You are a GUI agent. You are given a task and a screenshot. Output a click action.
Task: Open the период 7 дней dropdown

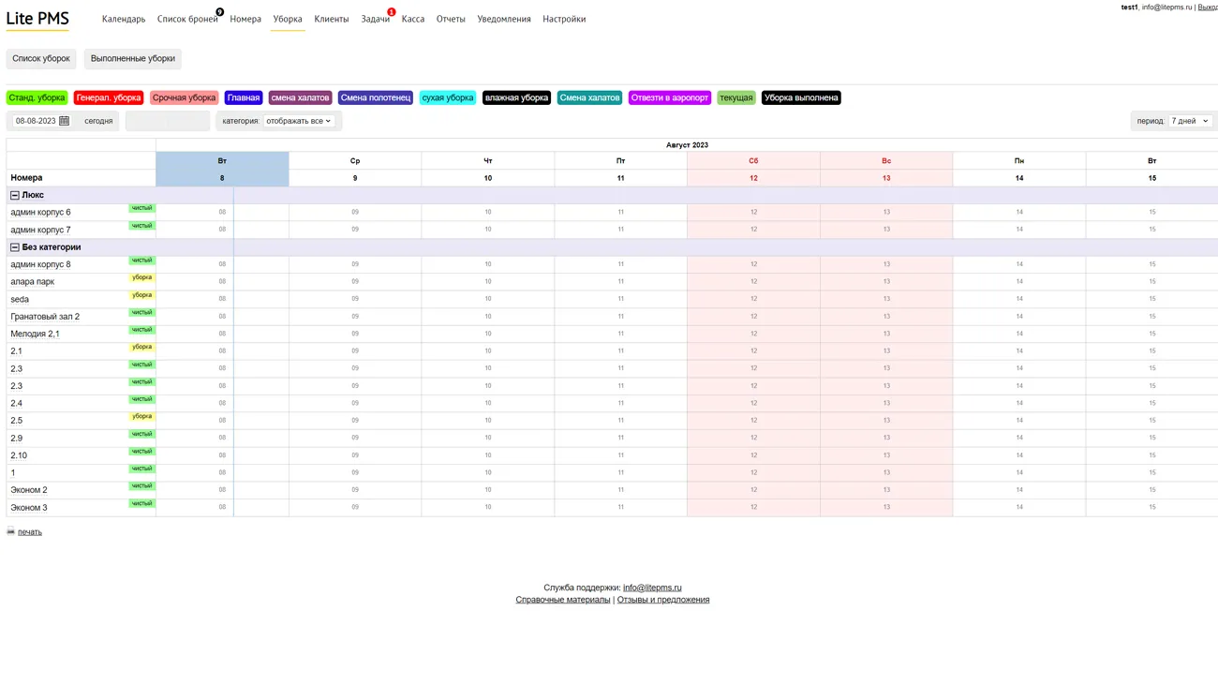[1189, 121]
